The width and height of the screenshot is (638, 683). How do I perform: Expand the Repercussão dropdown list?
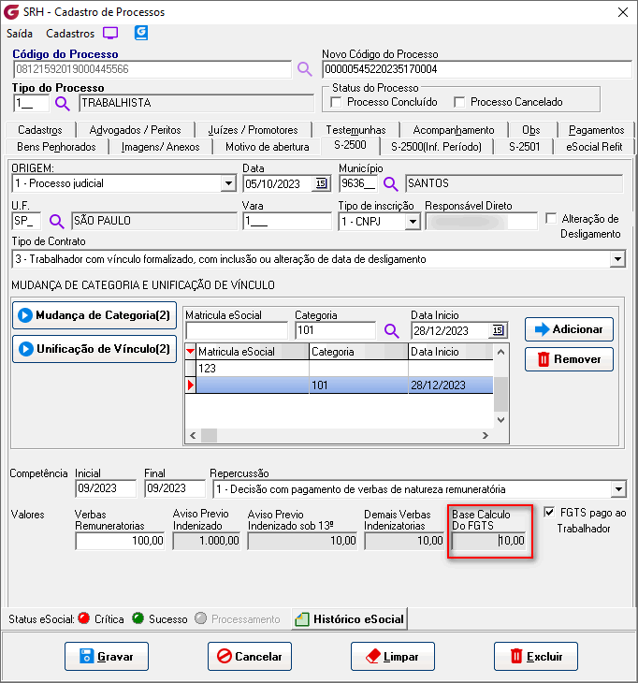(x=617, y=489)
